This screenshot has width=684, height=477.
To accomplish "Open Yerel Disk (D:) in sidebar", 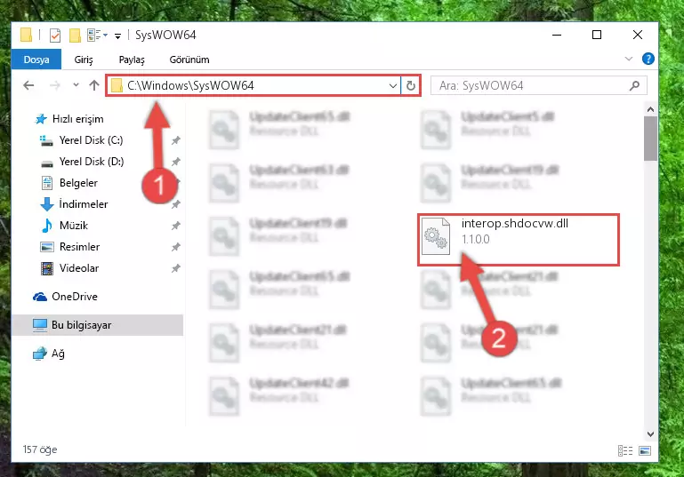I will (92, 162).
